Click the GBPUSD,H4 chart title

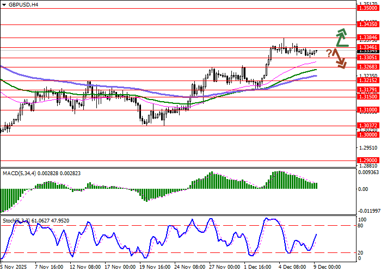point(23,4)
